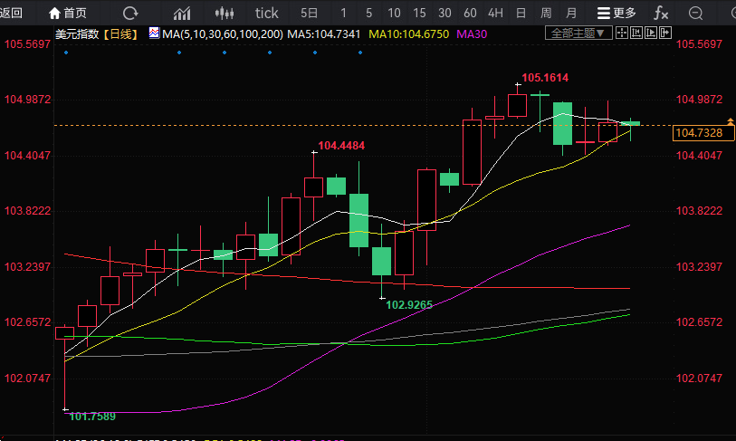Viewport: 736px width, 441px height.
Task: Open the line chart type icon
Action: pyautogui.click(x=182, y=14)
